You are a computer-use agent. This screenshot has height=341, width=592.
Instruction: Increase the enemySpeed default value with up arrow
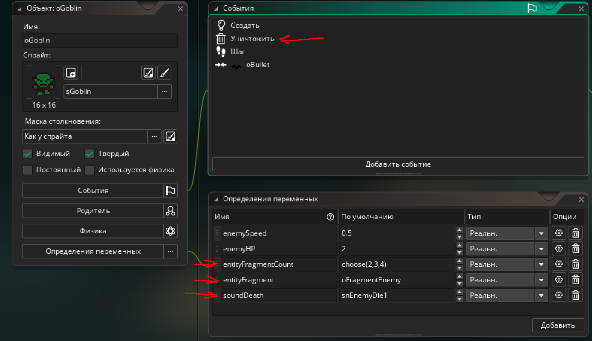459,230
